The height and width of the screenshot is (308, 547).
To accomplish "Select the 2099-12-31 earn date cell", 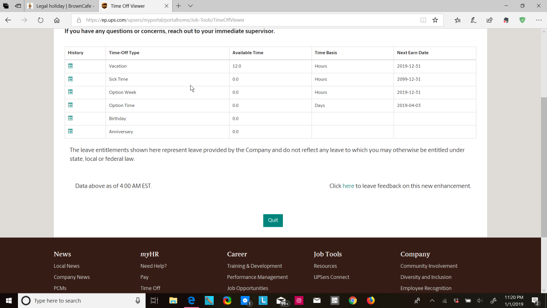I will coord(409,79).
